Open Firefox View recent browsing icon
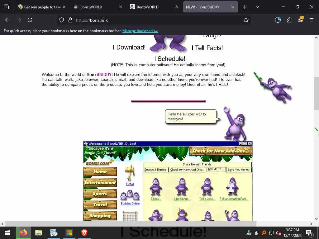Screen dimensions: 319x239 6,7
